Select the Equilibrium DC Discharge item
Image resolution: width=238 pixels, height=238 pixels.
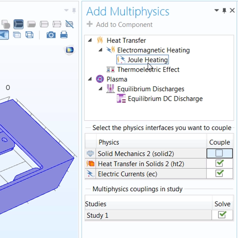(165, 99)
